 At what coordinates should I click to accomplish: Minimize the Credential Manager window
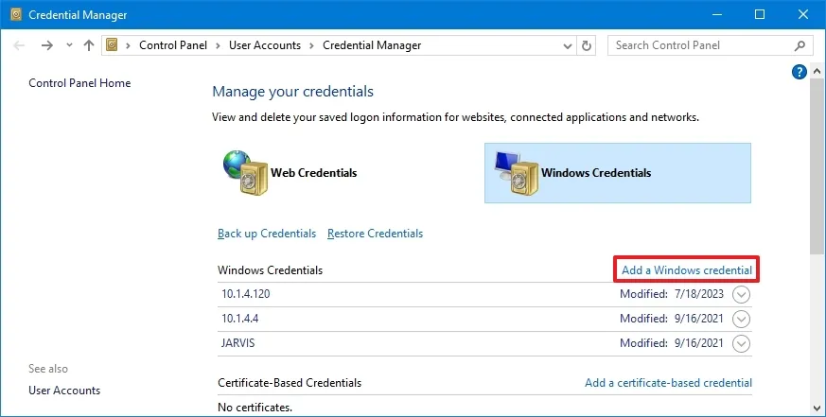point(717,14)
